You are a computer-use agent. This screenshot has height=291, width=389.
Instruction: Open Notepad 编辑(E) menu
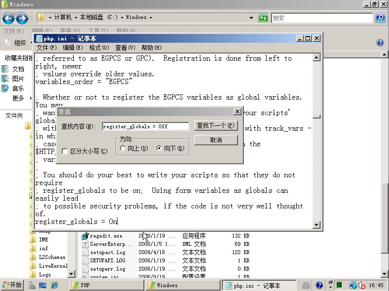(72, 48)
